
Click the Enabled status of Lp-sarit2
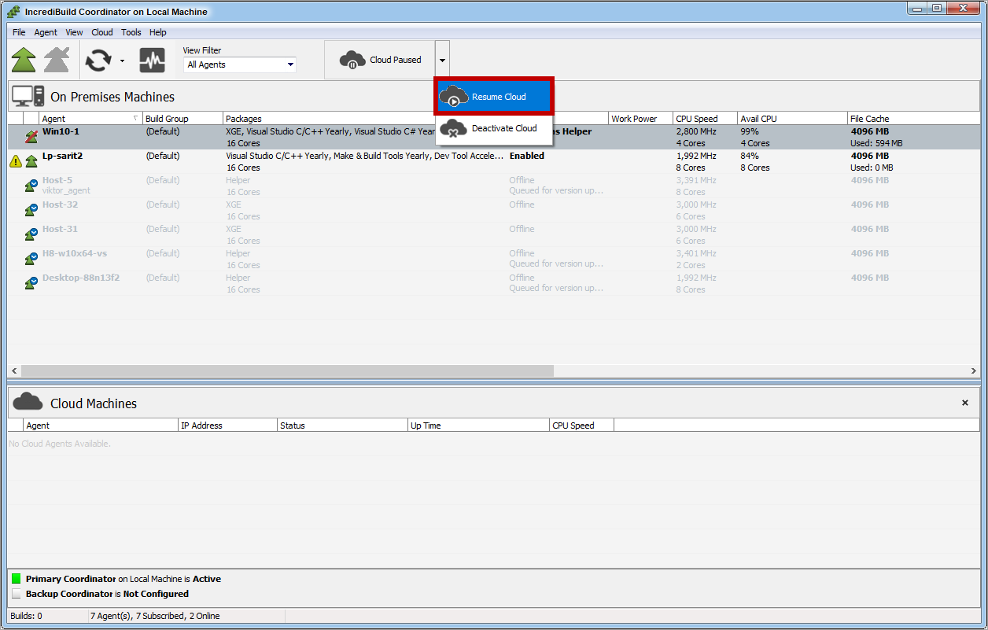[x=527, y=156]
